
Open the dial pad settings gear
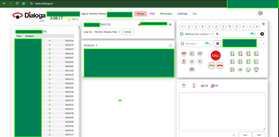[x=263, y=24]
